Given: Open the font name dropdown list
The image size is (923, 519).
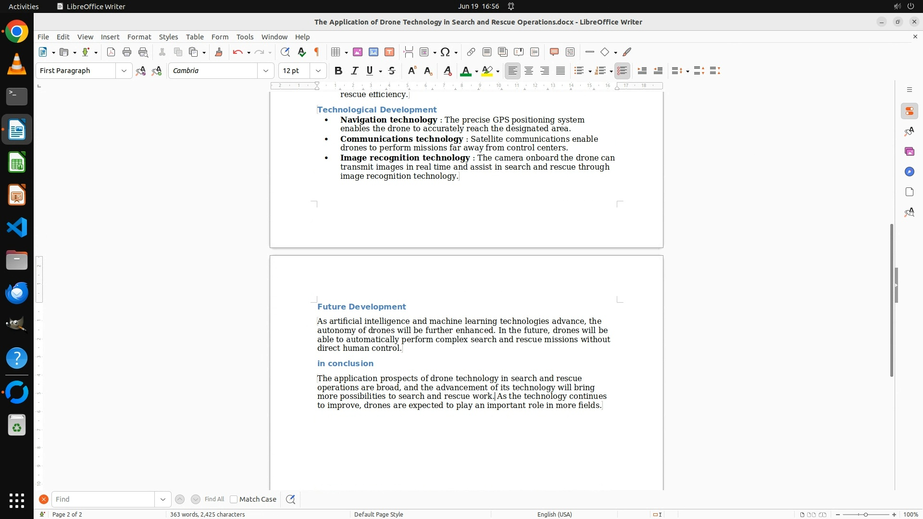Looking at the screenshot, I should pyautogui.click(x=266, y=71).
